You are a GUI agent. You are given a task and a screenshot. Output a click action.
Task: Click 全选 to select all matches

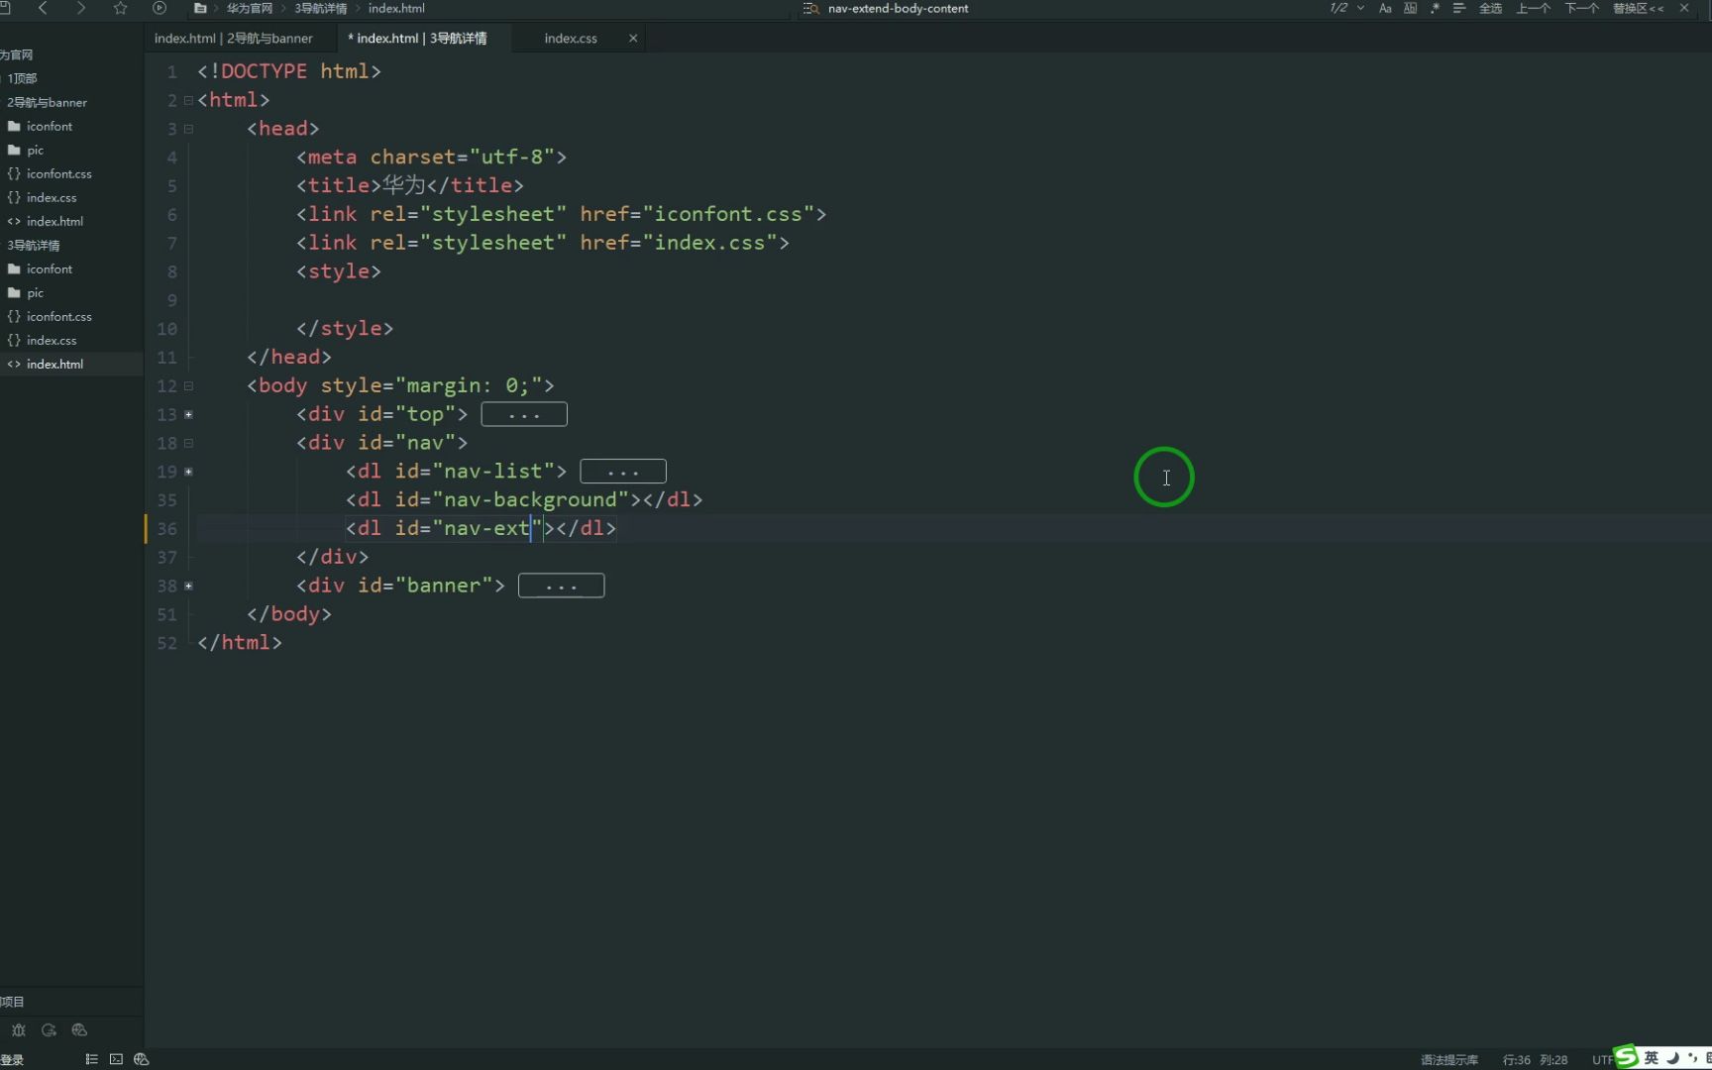1491,8
